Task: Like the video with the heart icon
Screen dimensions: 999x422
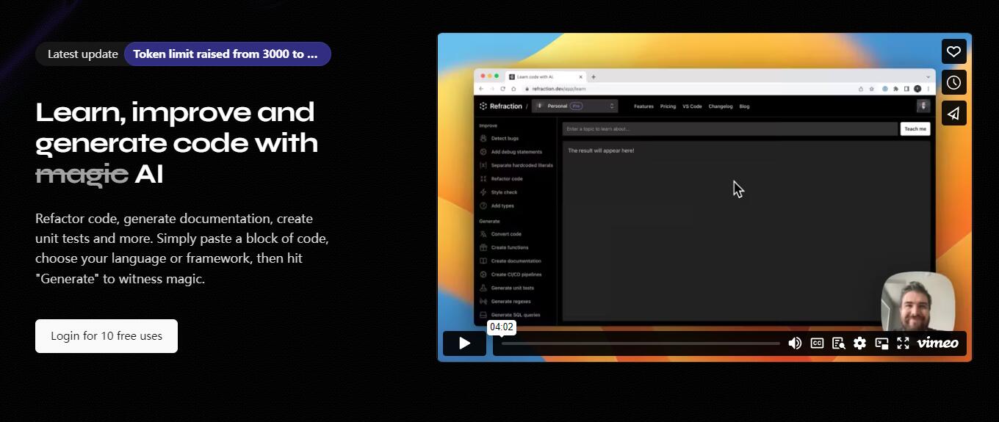Action: click(953, 51)
